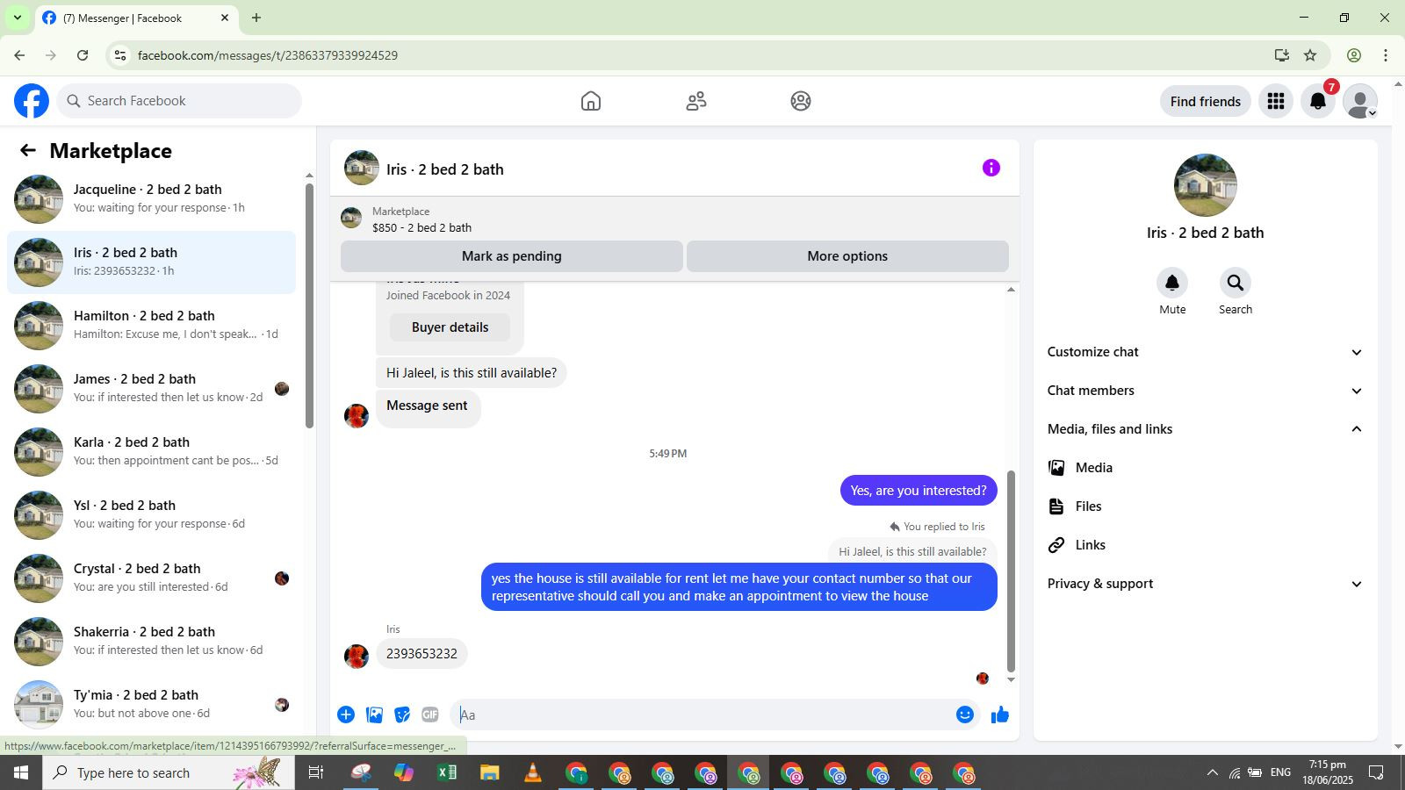Choose a sticker in the composer
Screen dimensions: 1405x790
coord(402,715)
